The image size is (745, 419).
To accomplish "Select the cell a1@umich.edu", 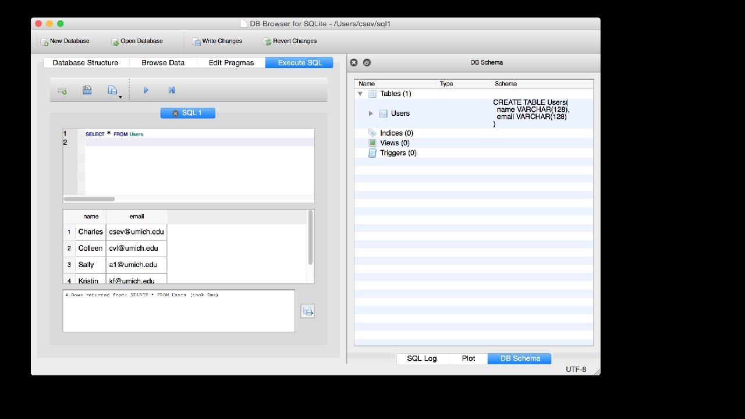I will (x=137, y=264).
